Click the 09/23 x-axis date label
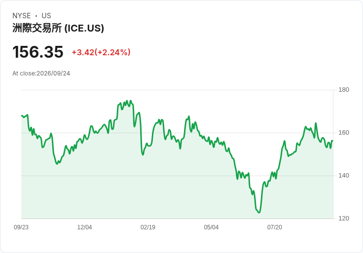 click(x=21, y=227)
